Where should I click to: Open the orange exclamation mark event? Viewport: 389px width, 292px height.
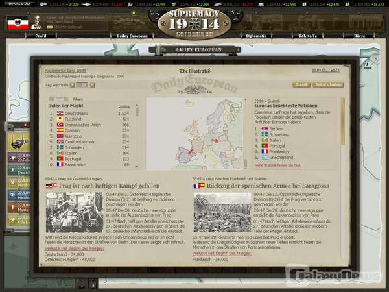coord(19,207)
